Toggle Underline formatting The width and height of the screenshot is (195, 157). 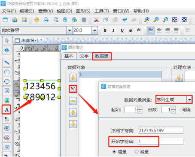(122, 30)
